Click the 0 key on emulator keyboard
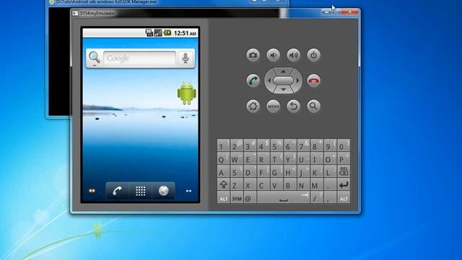Viewport: 462px width, 260px height. (x=344, y=146)
